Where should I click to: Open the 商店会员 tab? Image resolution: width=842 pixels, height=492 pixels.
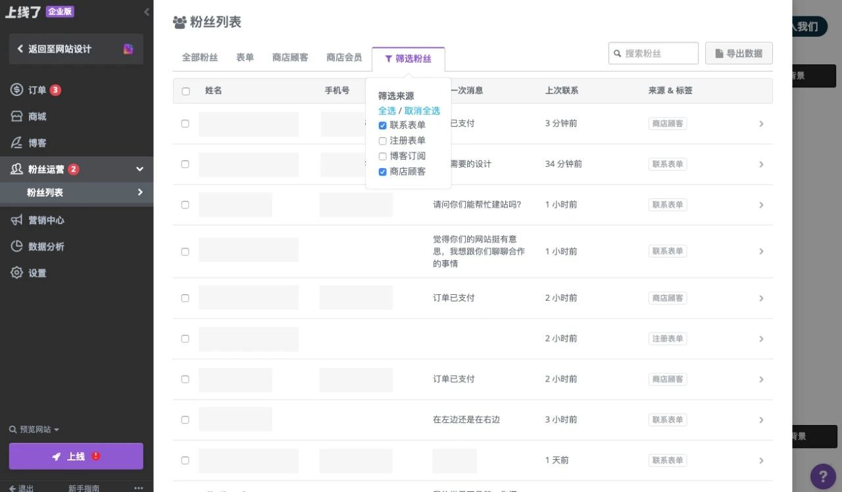click(x=343, y=57)
